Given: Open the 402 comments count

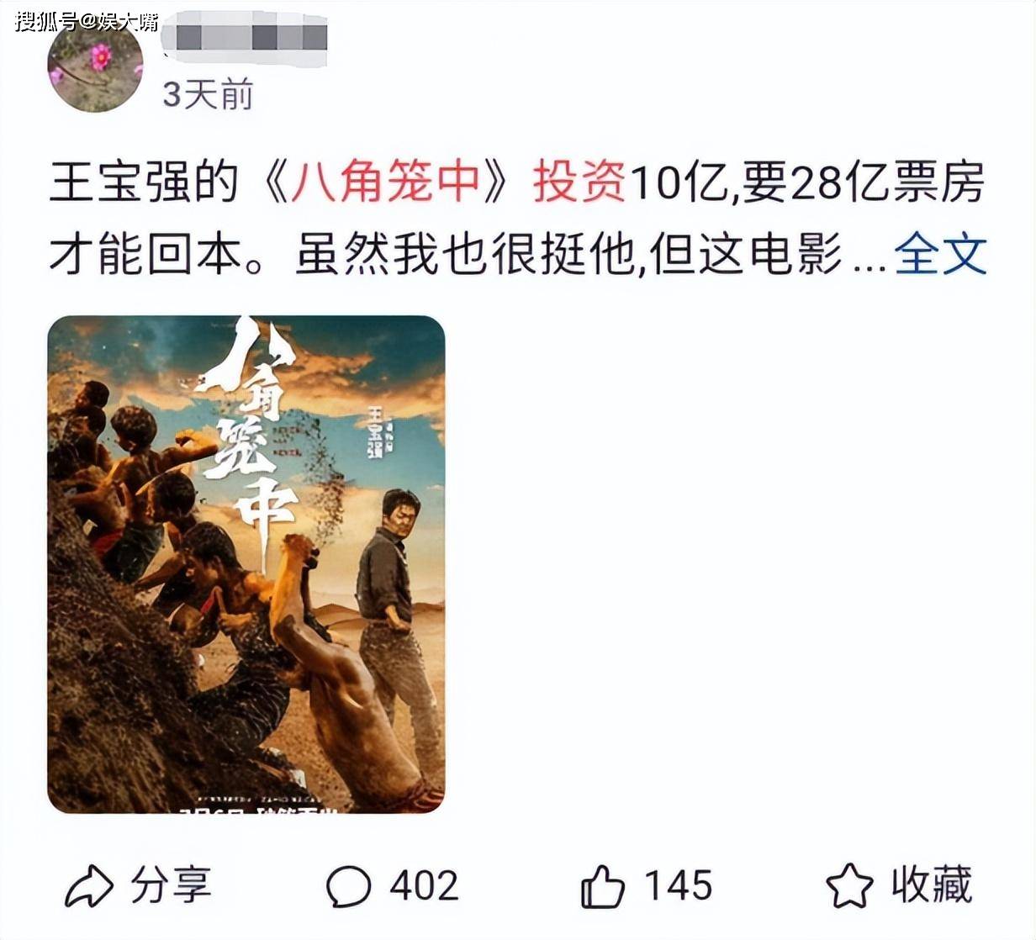Looking at the screenshot, I should tap(424, 886).
